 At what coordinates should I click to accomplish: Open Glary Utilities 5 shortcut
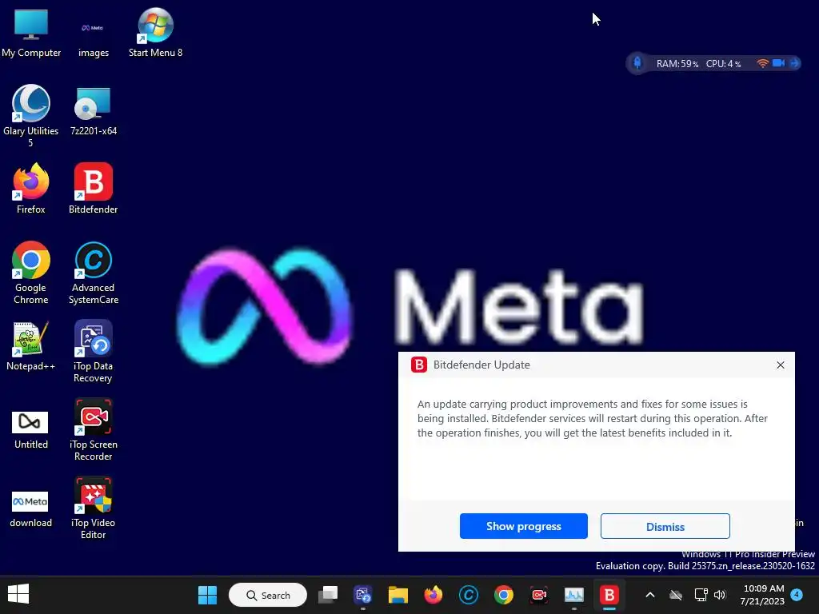tap(31, 116)
